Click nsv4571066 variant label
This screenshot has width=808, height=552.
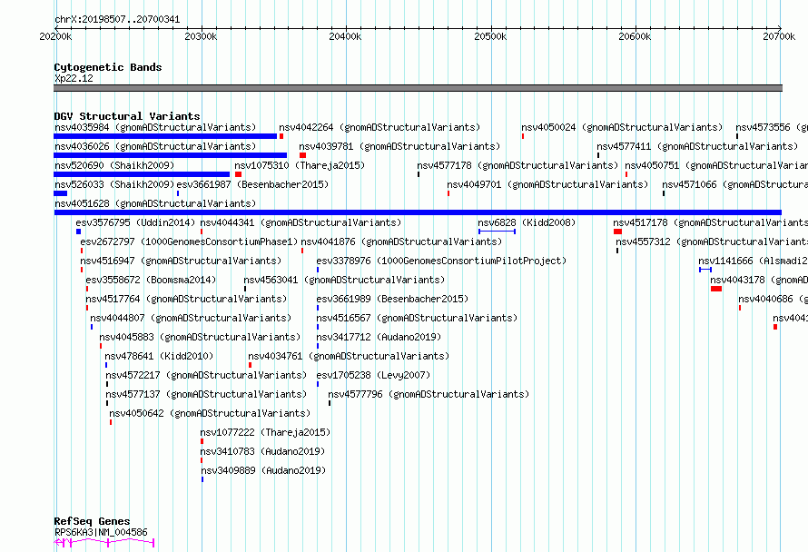tap(734, 184)
